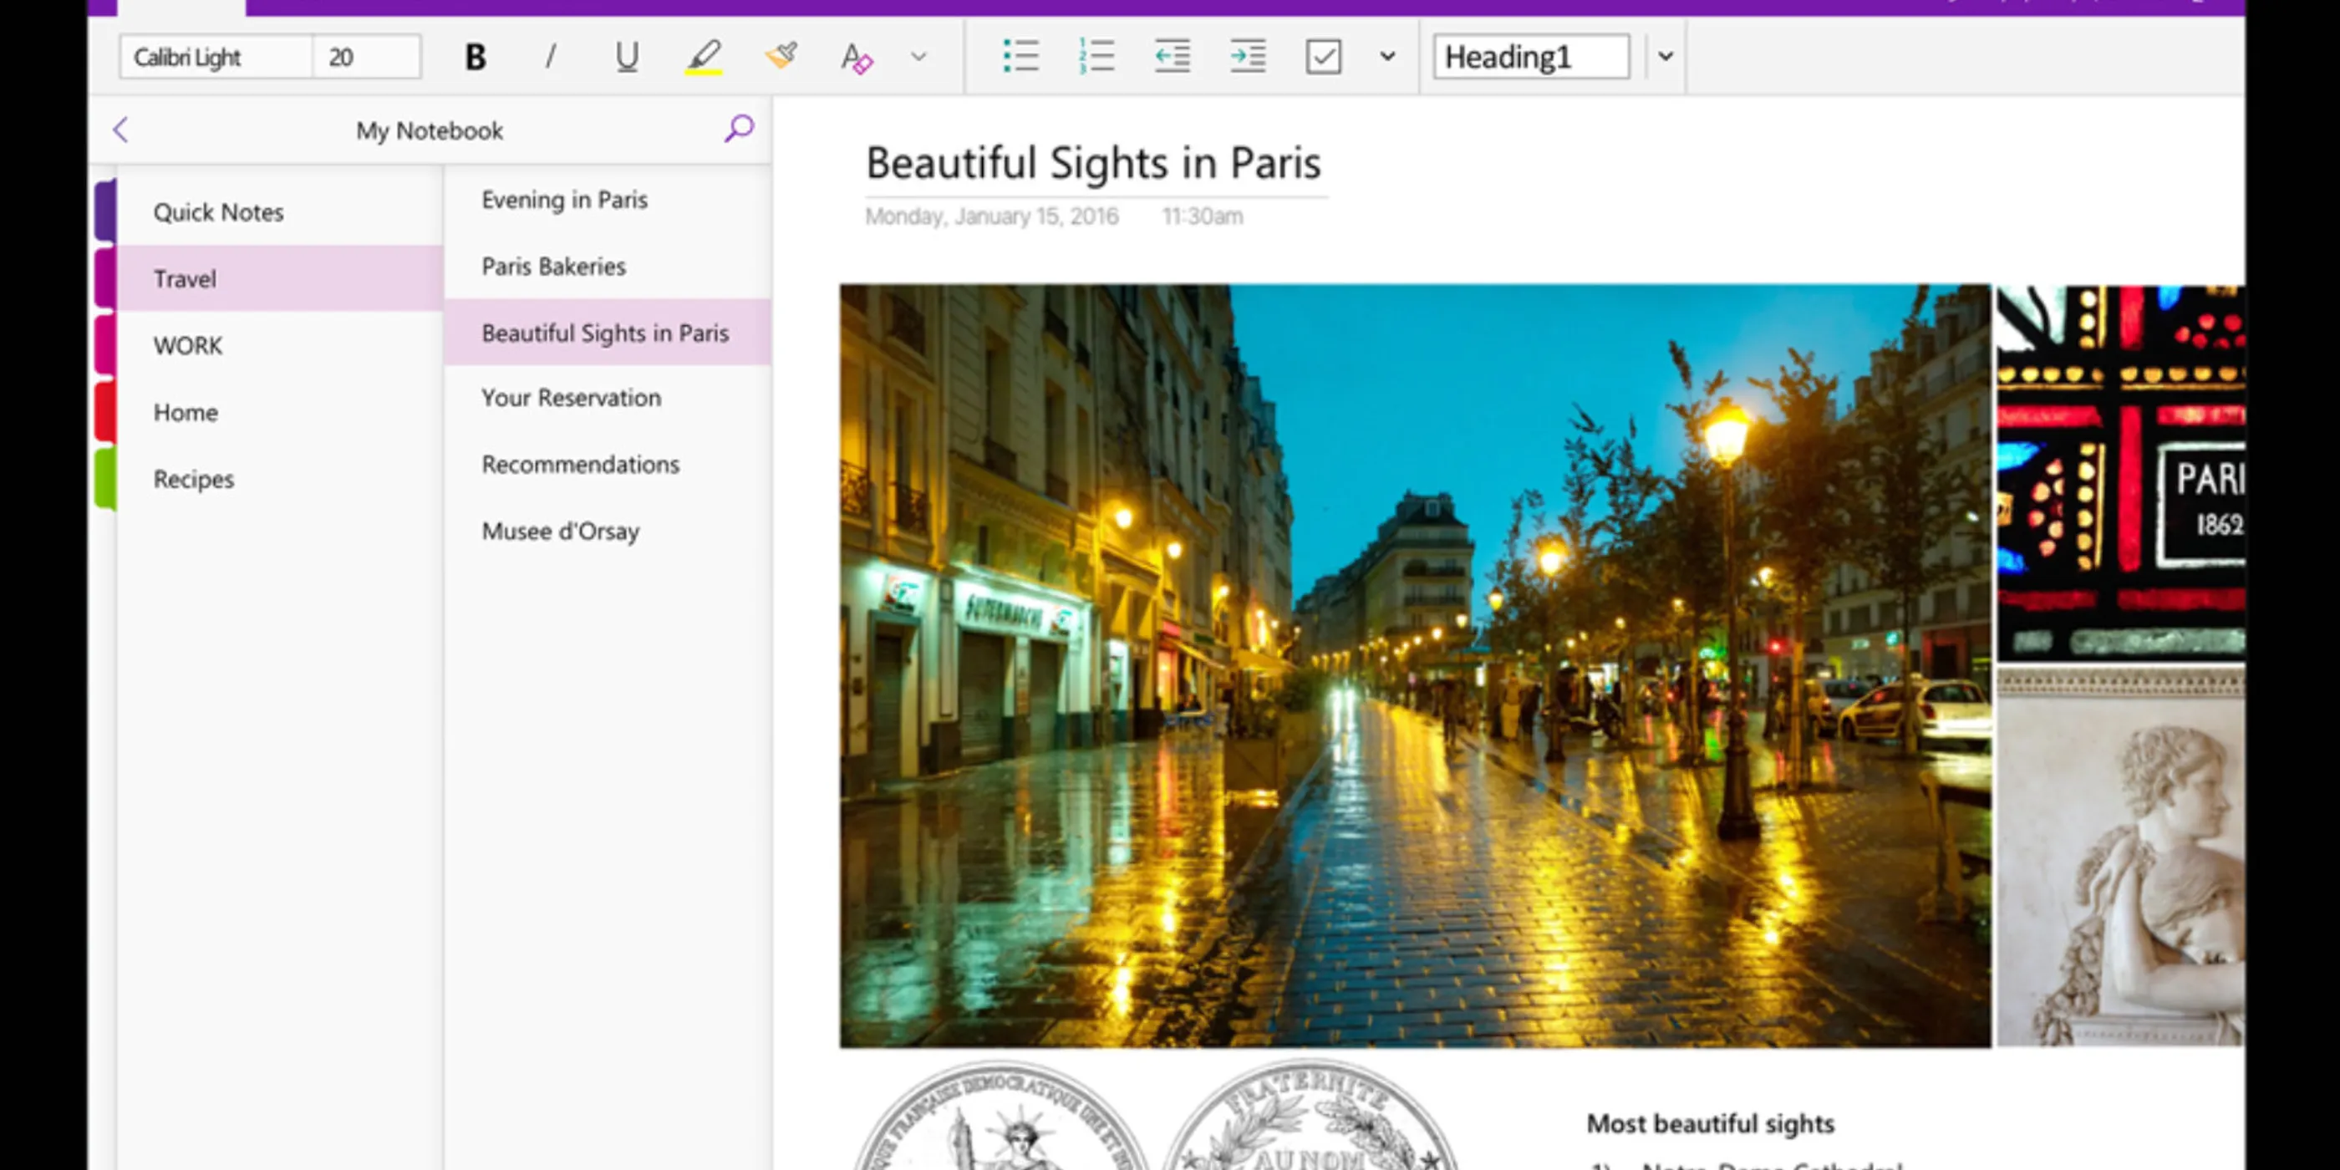Navigate back using the back arrow button
This screenshot has width=2340, height=1170.
coord(122,131)
